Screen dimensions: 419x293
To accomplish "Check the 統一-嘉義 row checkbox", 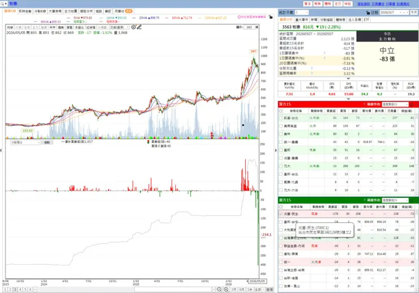I will (281, 142).
